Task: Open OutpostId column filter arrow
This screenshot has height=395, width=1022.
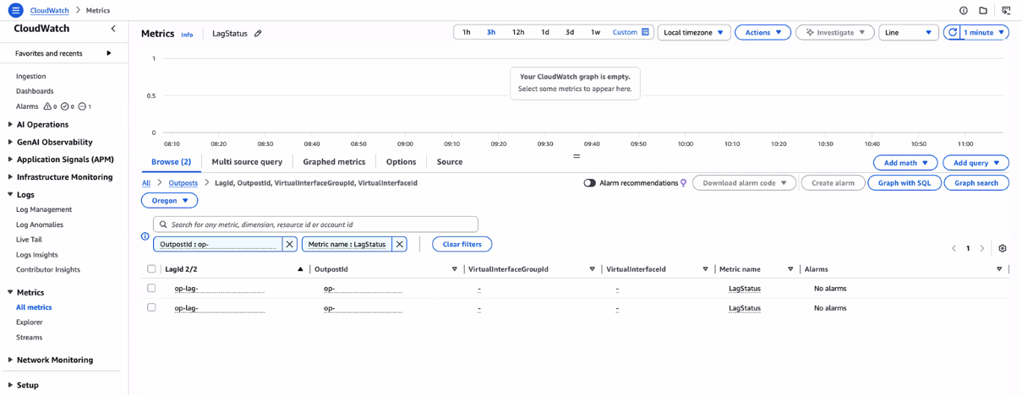Action: [x=454, y=269]
